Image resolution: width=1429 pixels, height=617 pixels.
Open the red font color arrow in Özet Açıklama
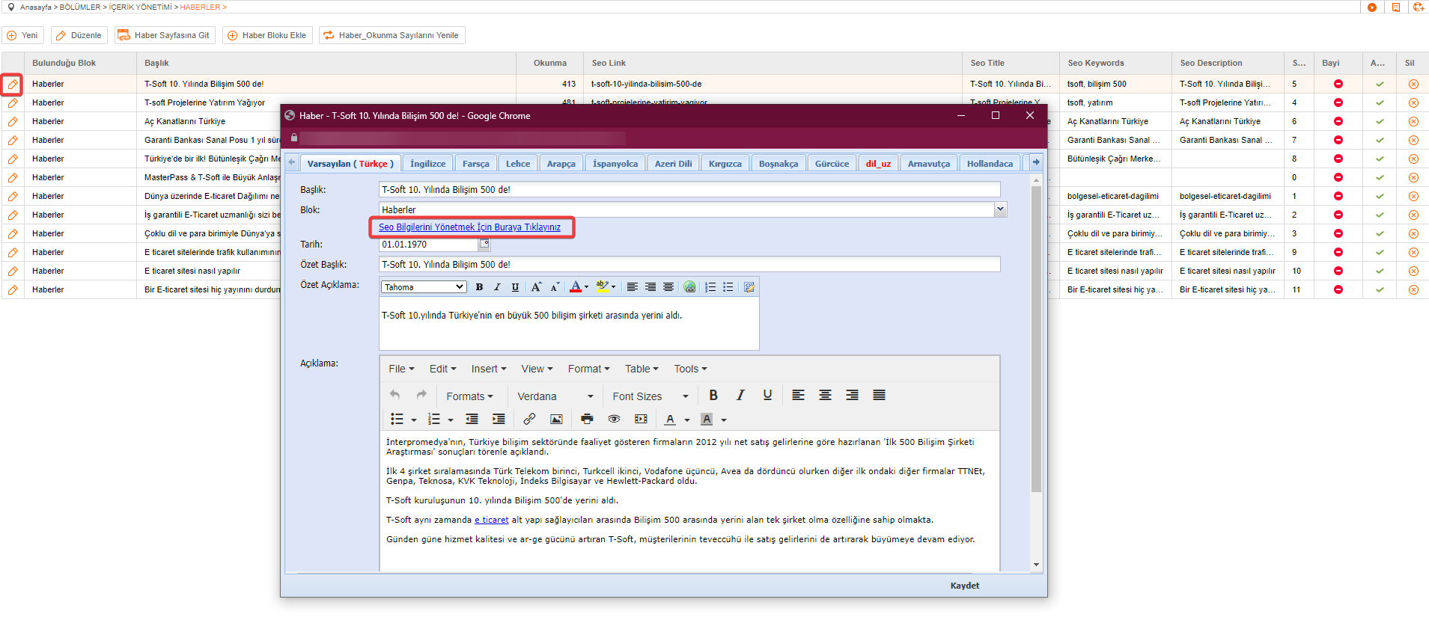tap(586, 287)
